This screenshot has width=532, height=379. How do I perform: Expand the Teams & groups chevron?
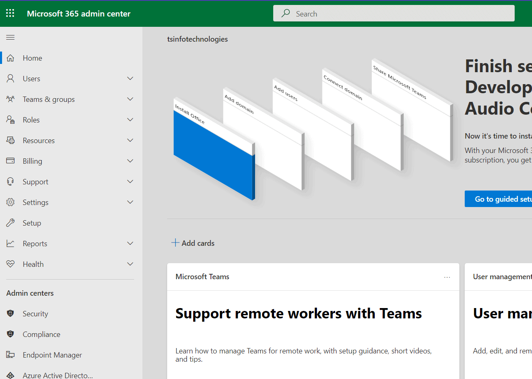coord(130,99)
